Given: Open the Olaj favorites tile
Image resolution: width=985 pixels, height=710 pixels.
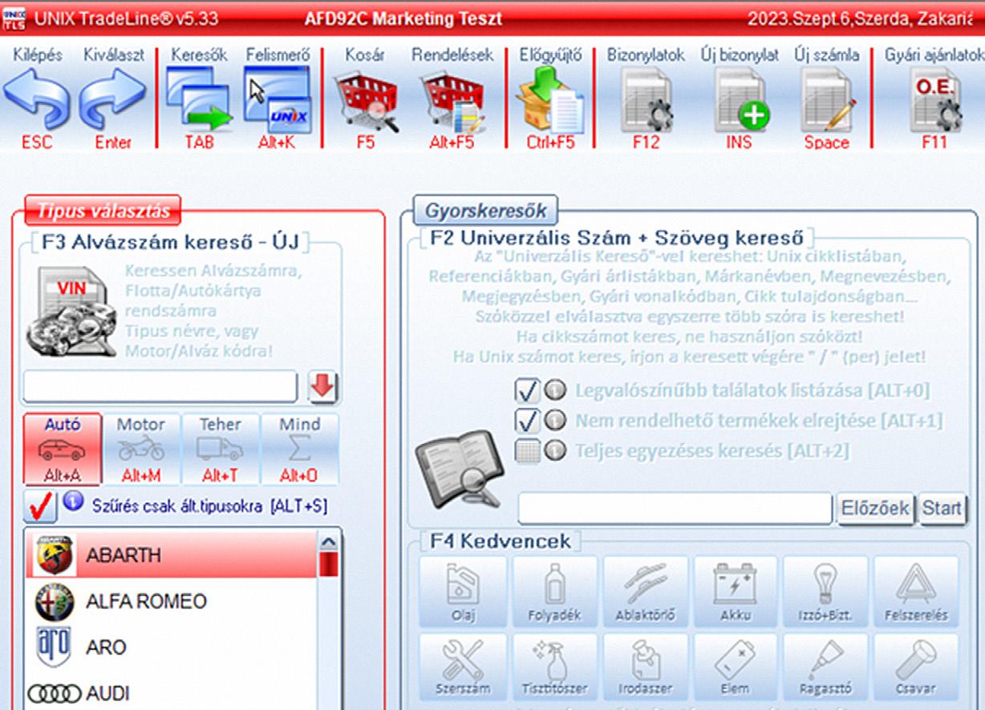Looking at the screenshot, I should (x=463, y=591).
